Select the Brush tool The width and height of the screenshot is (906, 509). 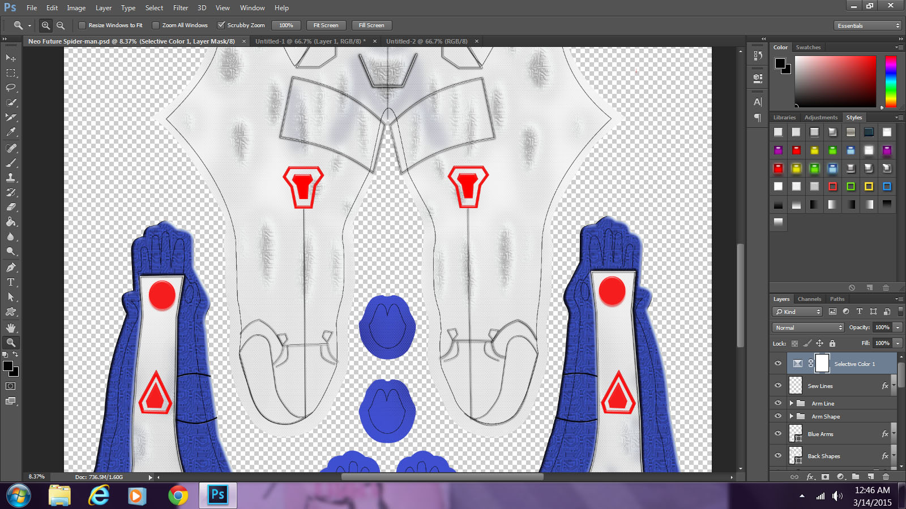tap(11, 163)
